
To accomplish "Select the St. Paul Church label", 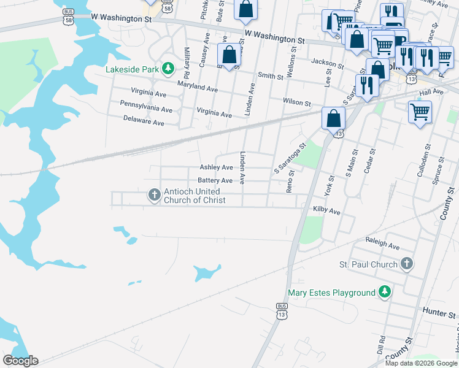I will click(368, 265).
